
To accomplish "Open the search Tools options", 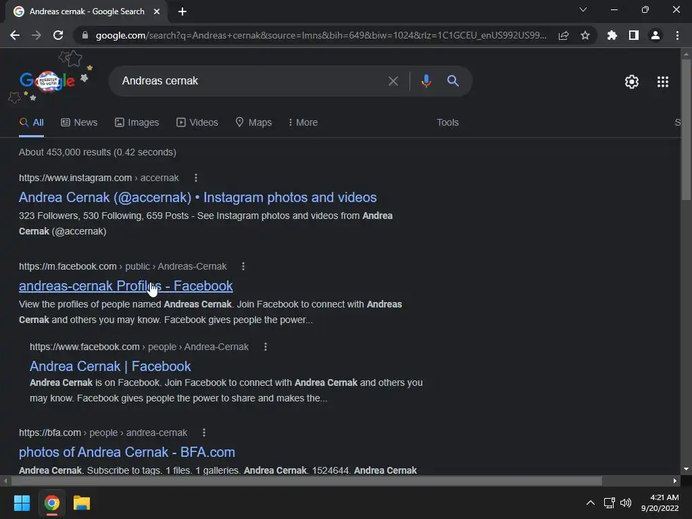I will pyautogui.click(x=447, y=123).
